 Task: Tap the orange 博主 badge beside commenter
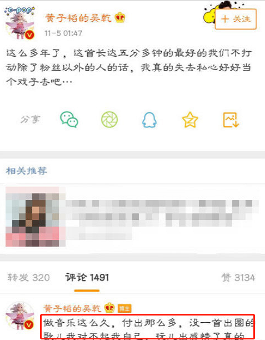coord(124,308)
